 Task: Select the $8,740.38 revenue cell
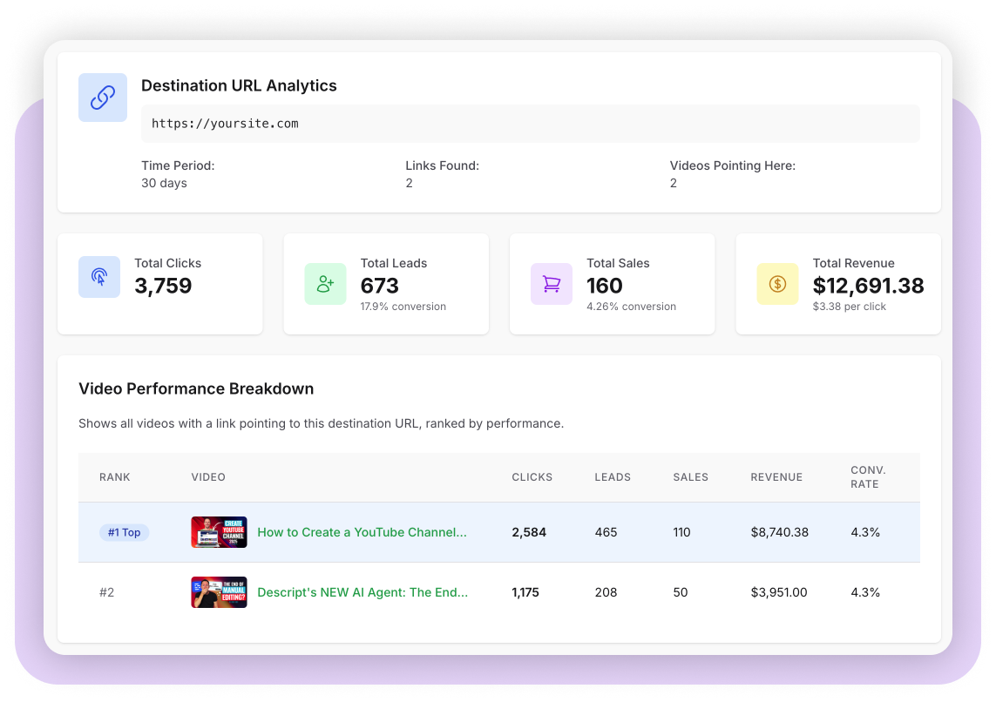click(x=779, y=532)
